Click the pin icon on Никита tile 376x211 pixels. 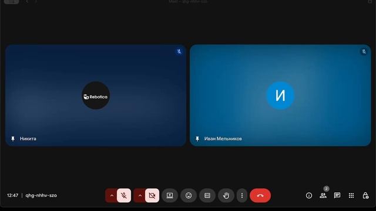(x=13, y=138)
